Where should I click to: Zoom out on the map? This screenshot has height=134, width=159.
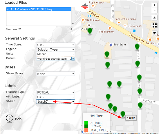click(x=154, y=10)
